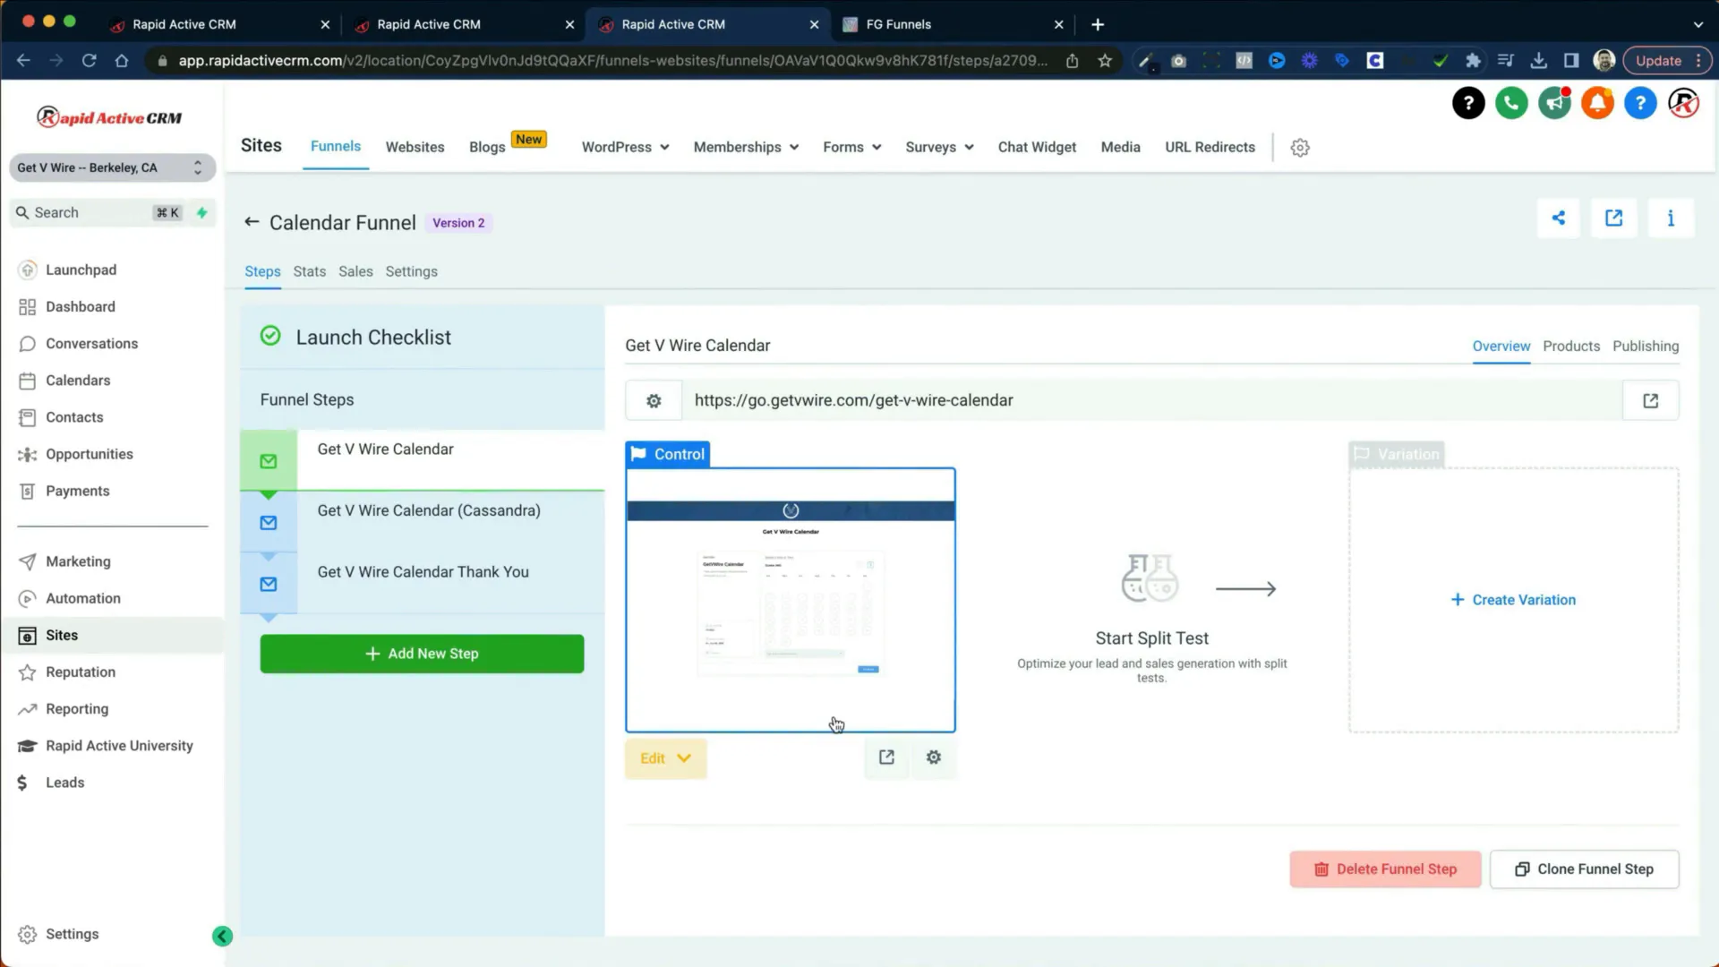Open the Sales tab
This screenshot has height=967, width=1719.
point(355,271)
